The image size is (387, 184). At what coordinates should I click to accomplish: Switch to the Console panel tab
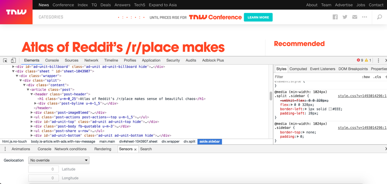coord(52,60)
